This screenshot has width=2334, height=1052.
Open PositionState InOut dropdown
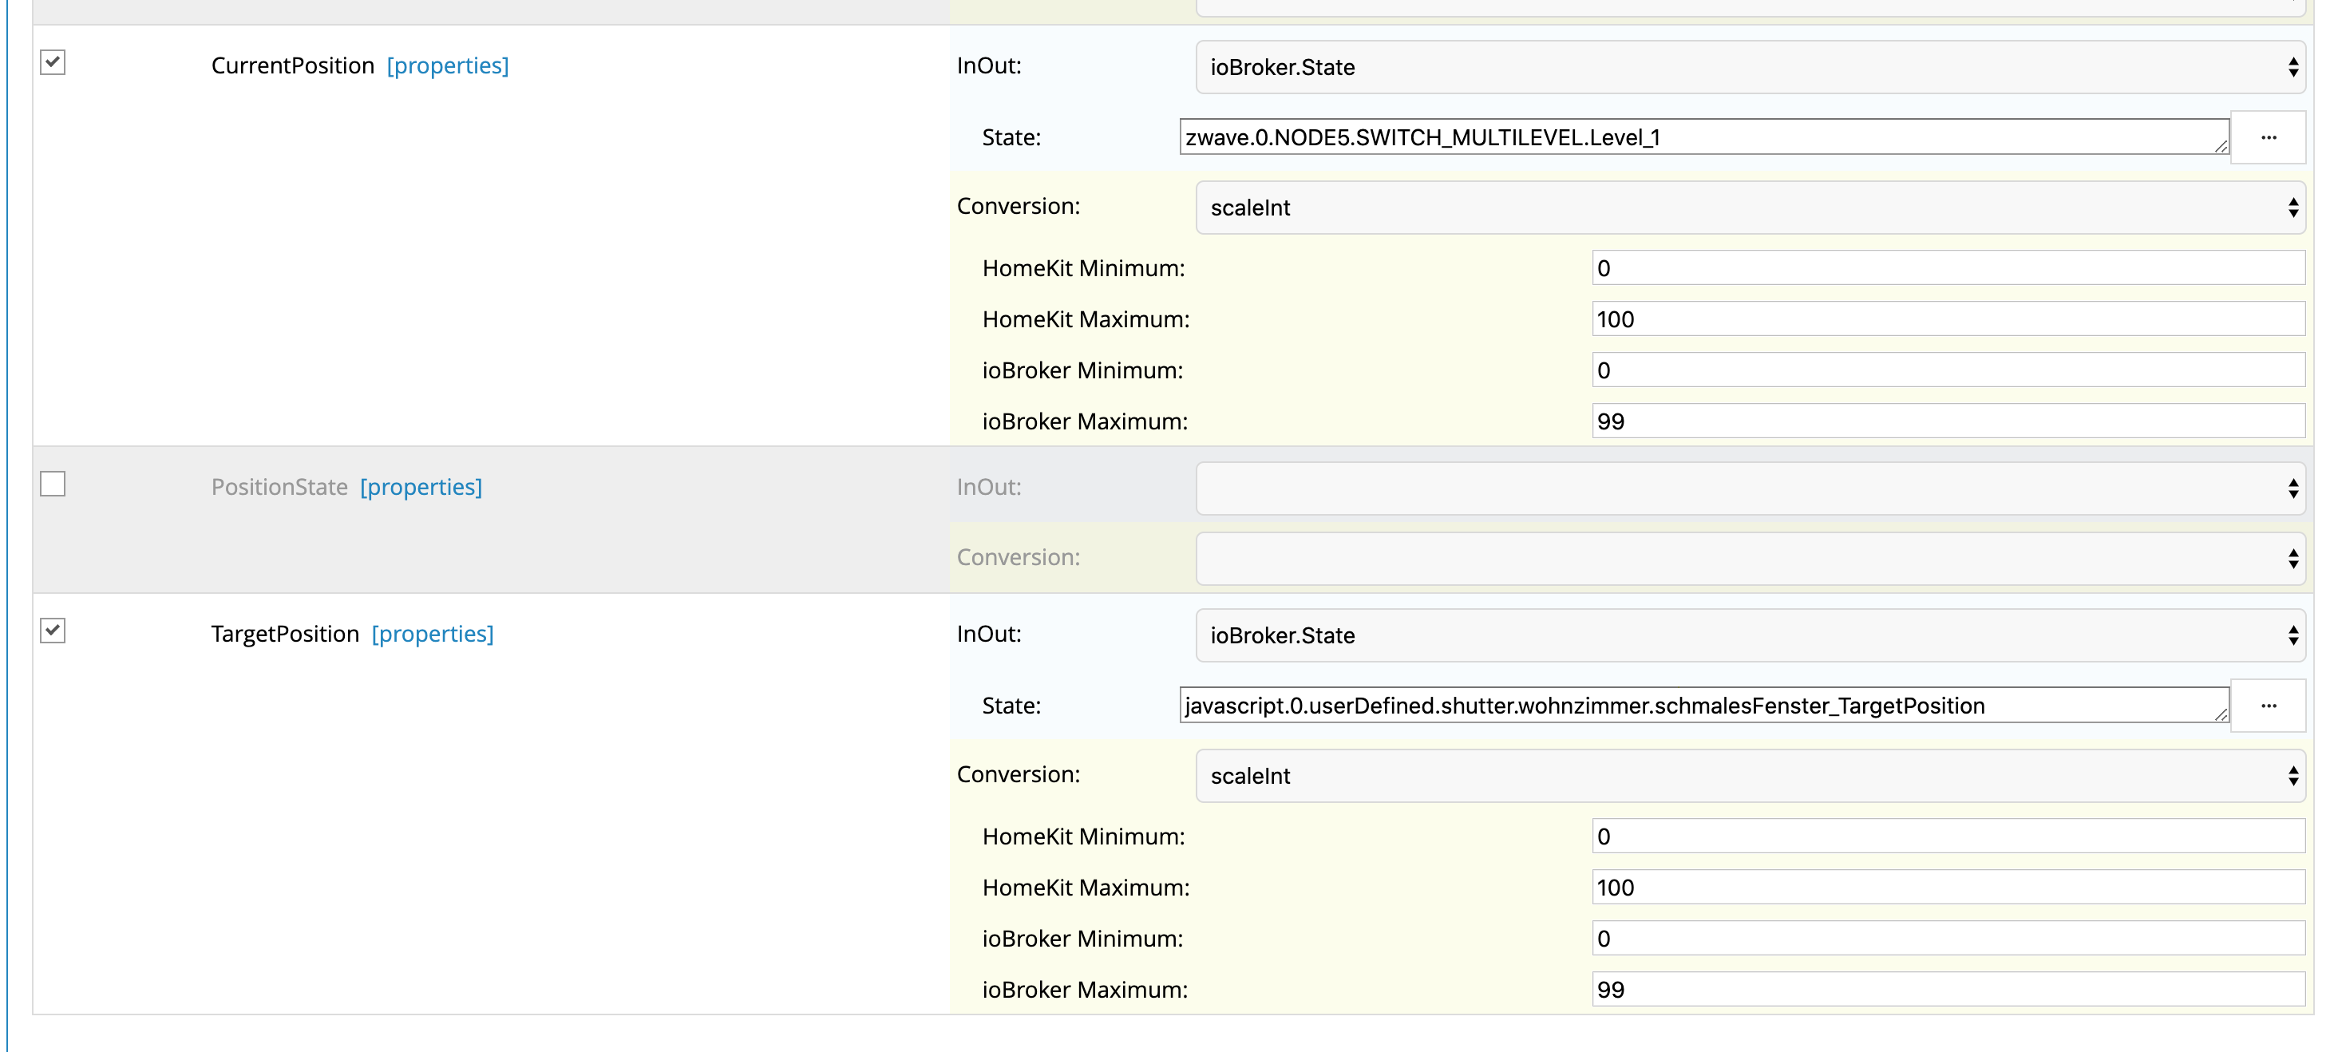coord(1749,488)
